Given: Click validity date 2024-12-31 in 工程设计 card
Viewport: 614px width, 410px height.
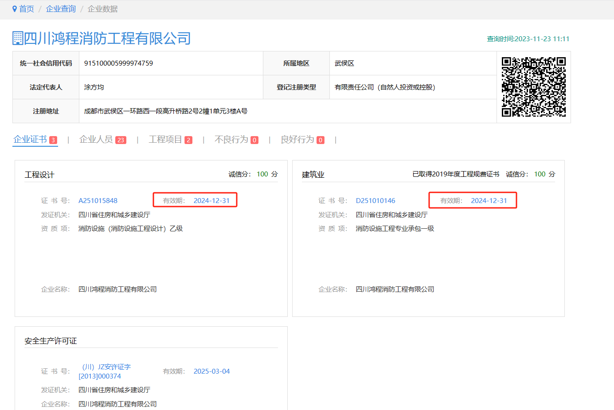Looking at the screenshot, I should click(211, 201).
